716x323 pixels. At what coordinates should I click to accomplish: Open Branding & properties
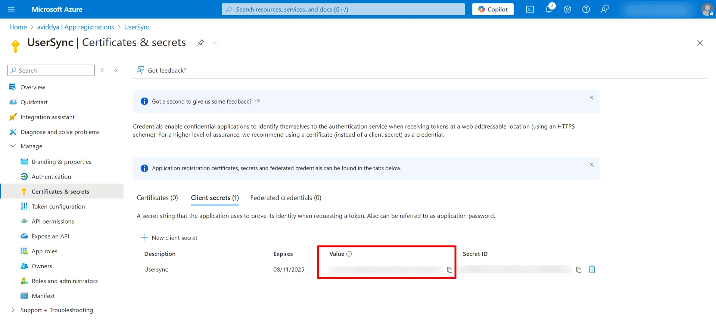pyautogui.click(x=62, y=162)
